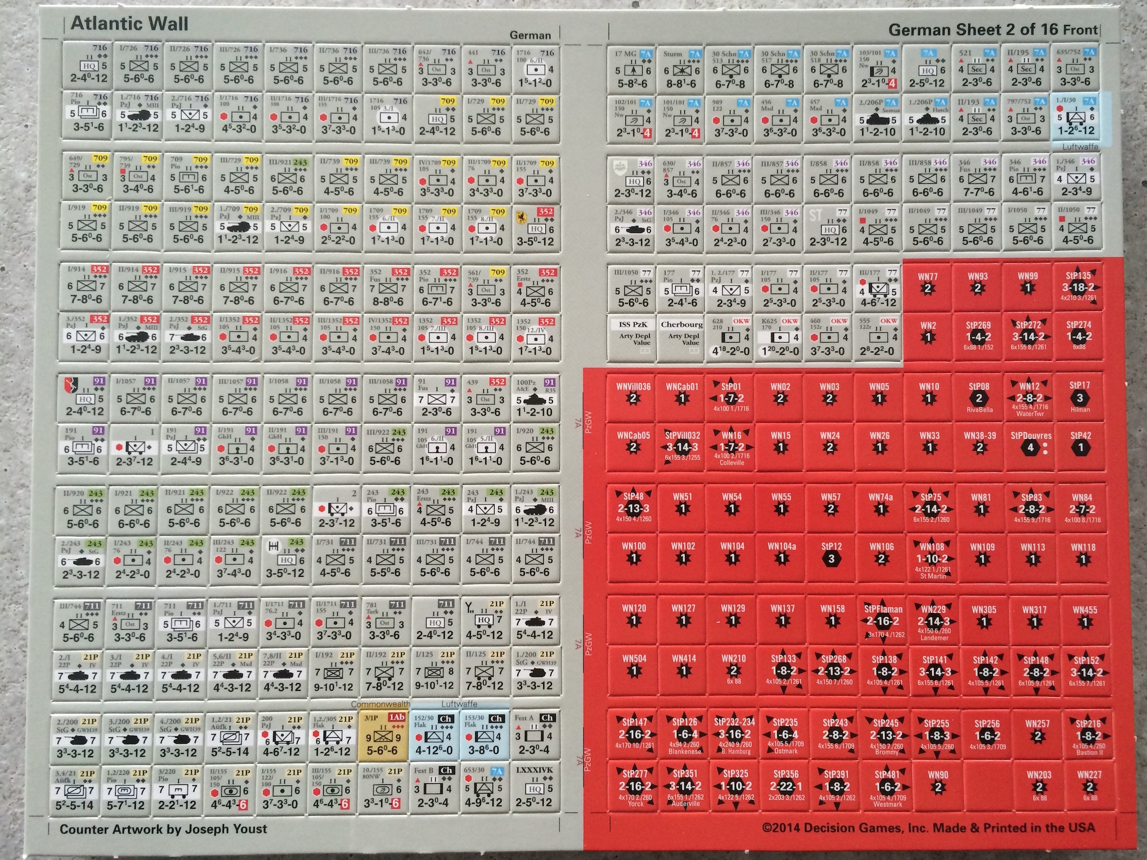Viewport: 1147px width, 860px height.
Task: Select the Fest A Ch counter
Action: [535, 736]
